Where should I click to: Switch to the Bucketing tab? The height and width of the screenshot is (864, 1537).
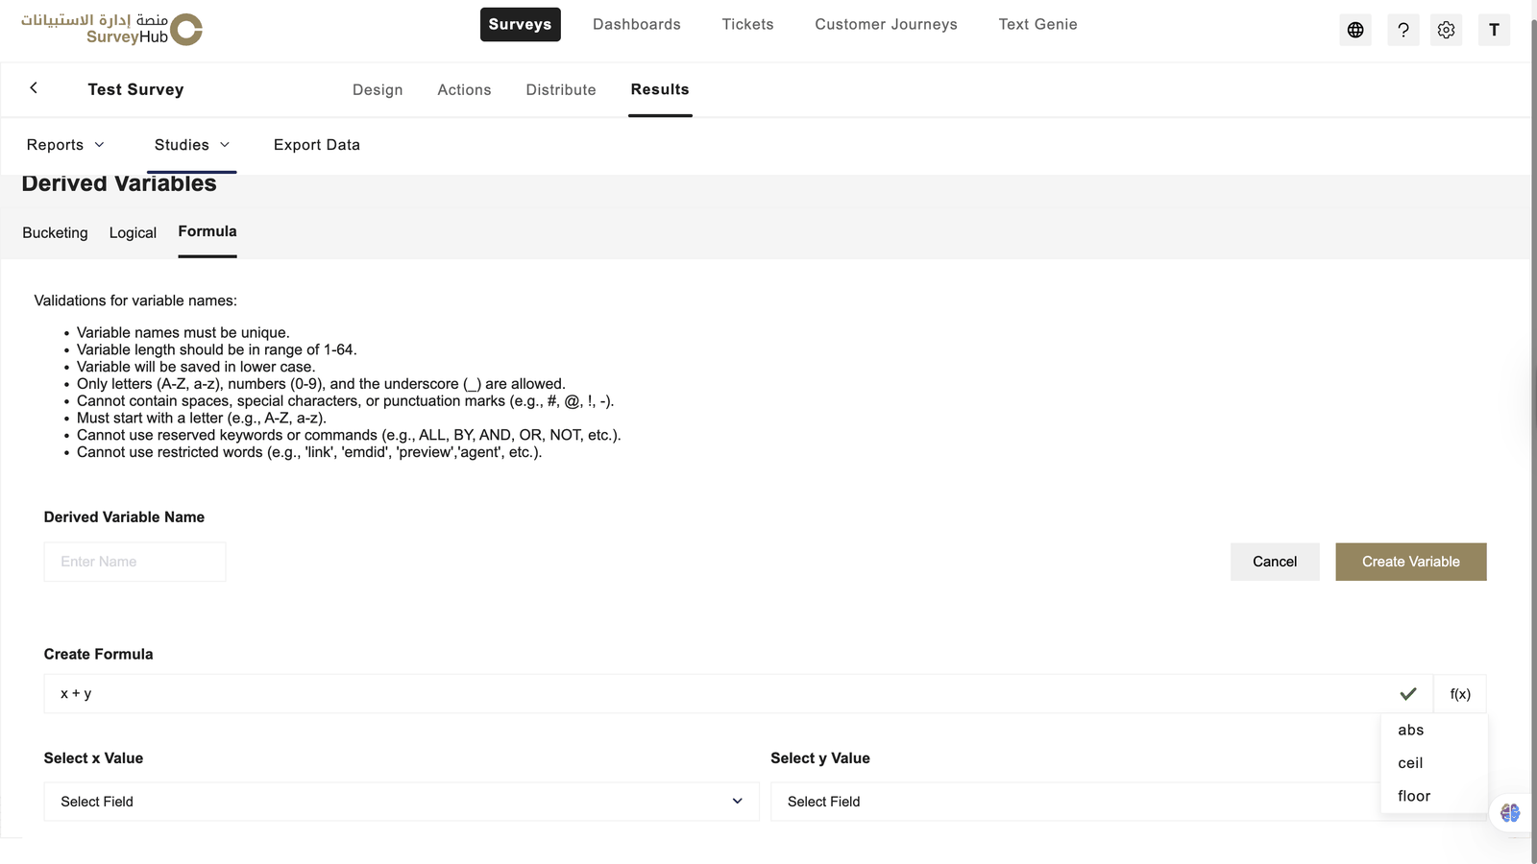pyautogui.click(x=55, y=232)
